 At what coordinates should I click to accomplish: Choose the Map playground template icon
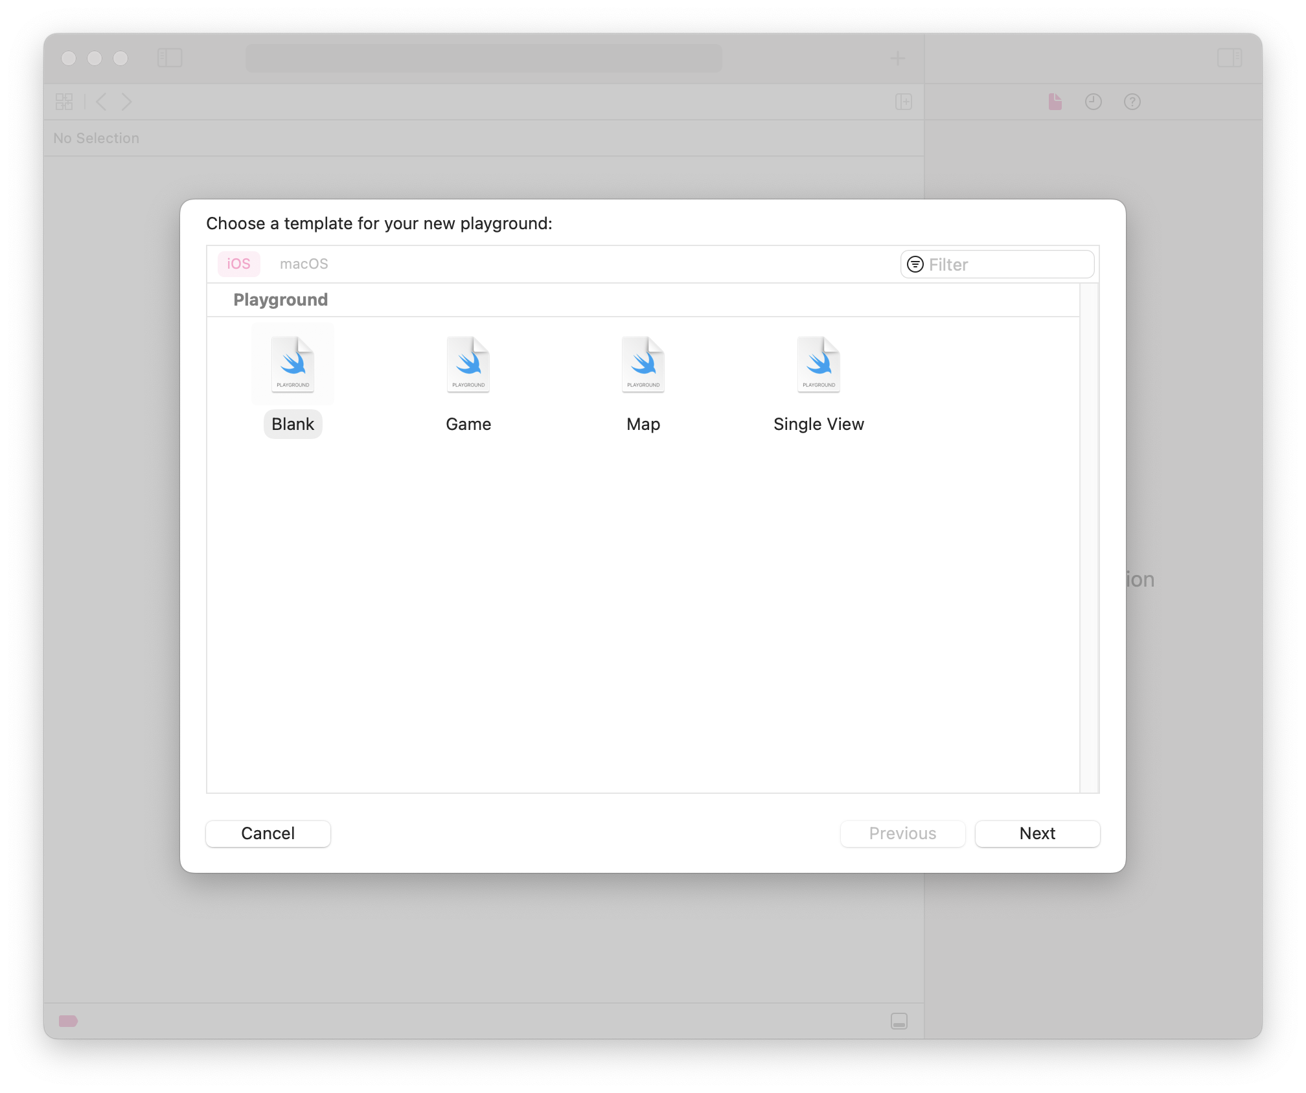pyautogui.click(x=643, y=365)
